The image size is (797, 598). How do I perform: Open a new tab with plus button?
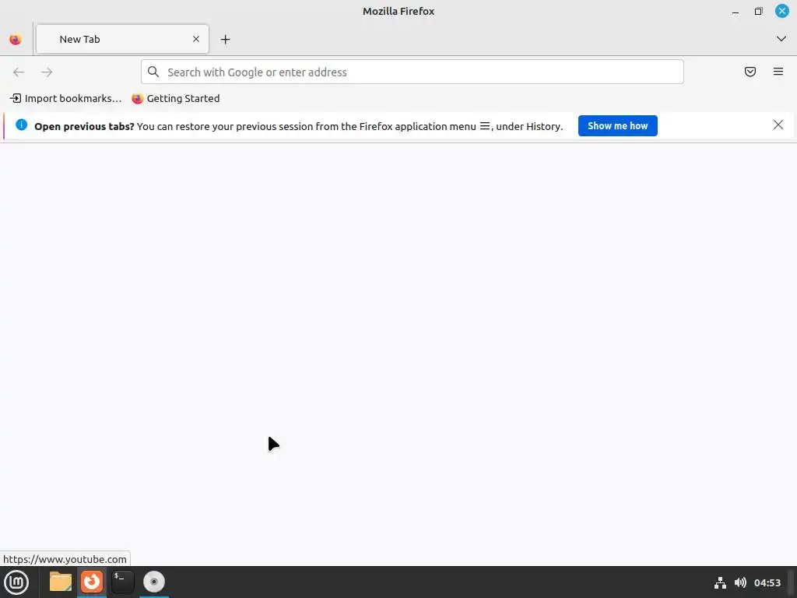(x=225, y=39)
